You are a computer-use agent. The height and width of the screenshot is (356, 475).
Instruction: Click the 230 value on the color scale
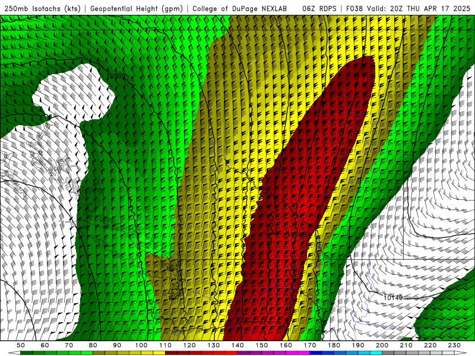tap(454, 345)
